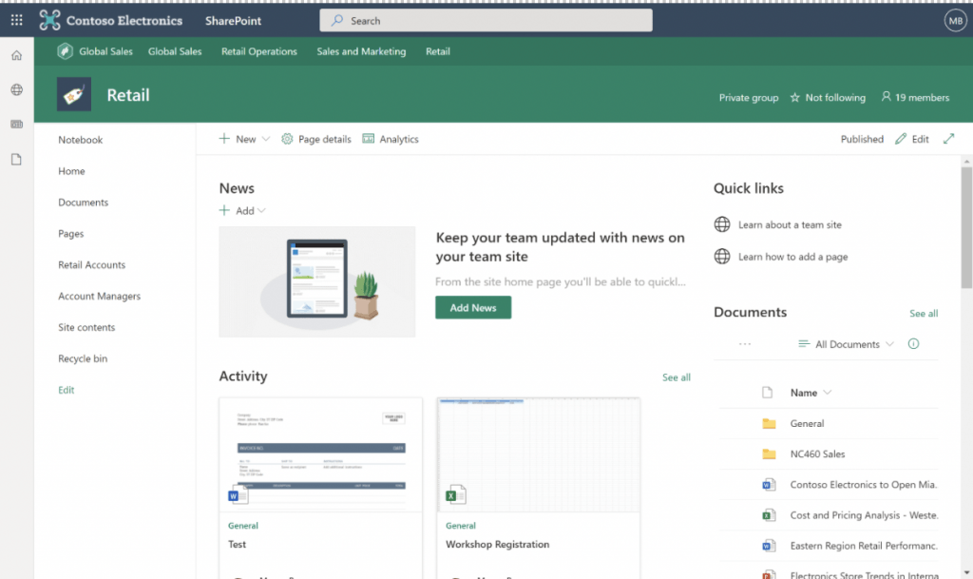This screenshot has width=973, height=579.
Task: Open Sales and Marketing in hub navigation
Action: [x=361, y=51]
